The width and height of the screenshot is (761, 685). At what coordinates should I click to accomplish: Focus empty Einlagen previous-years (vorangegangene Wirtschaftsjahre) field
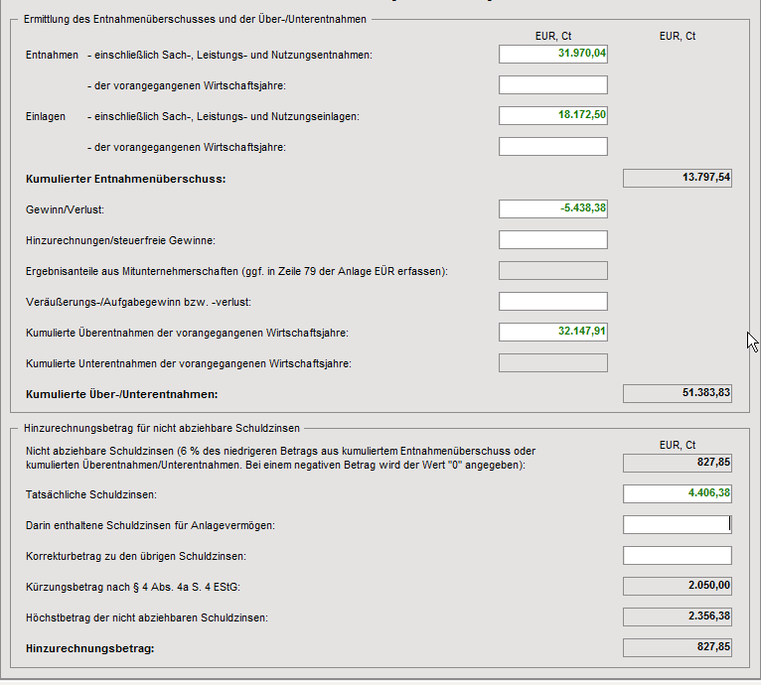[552, 147]
